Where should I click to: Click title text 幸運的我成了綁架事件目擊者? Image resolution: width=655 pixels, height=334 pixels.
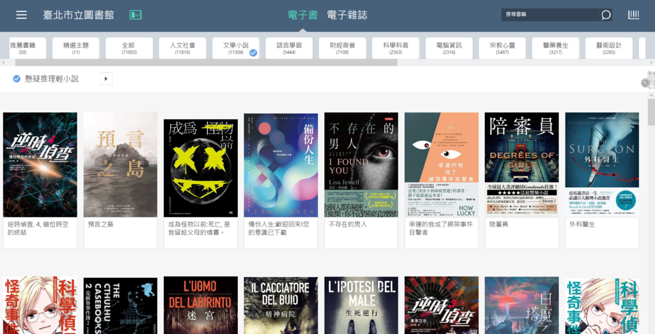[441, 228]
